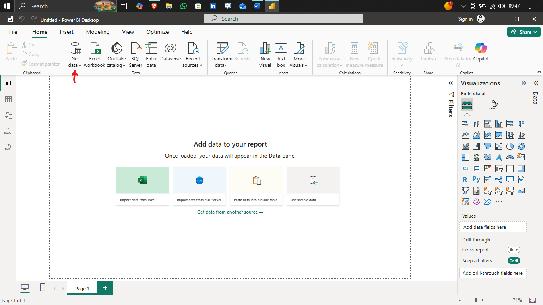Viewport: 543px width, 305px height.
Task: Select the Python visual
Action: click(477, 180)
